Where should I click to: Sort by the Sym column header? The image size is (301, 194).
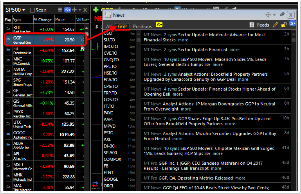point(17,20)
